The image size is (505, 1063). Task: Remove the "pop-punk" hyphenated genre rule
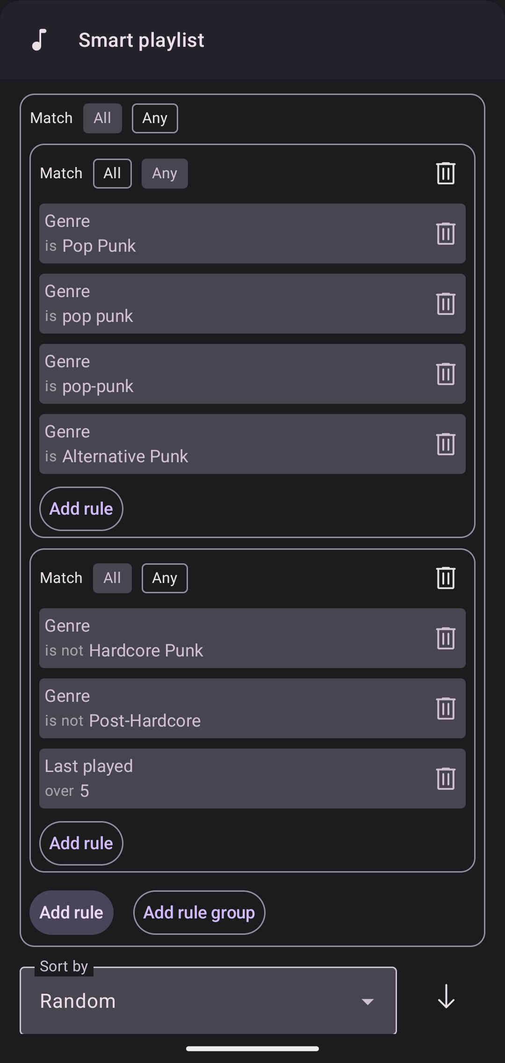pyautogui.click(x=446, y=374)
